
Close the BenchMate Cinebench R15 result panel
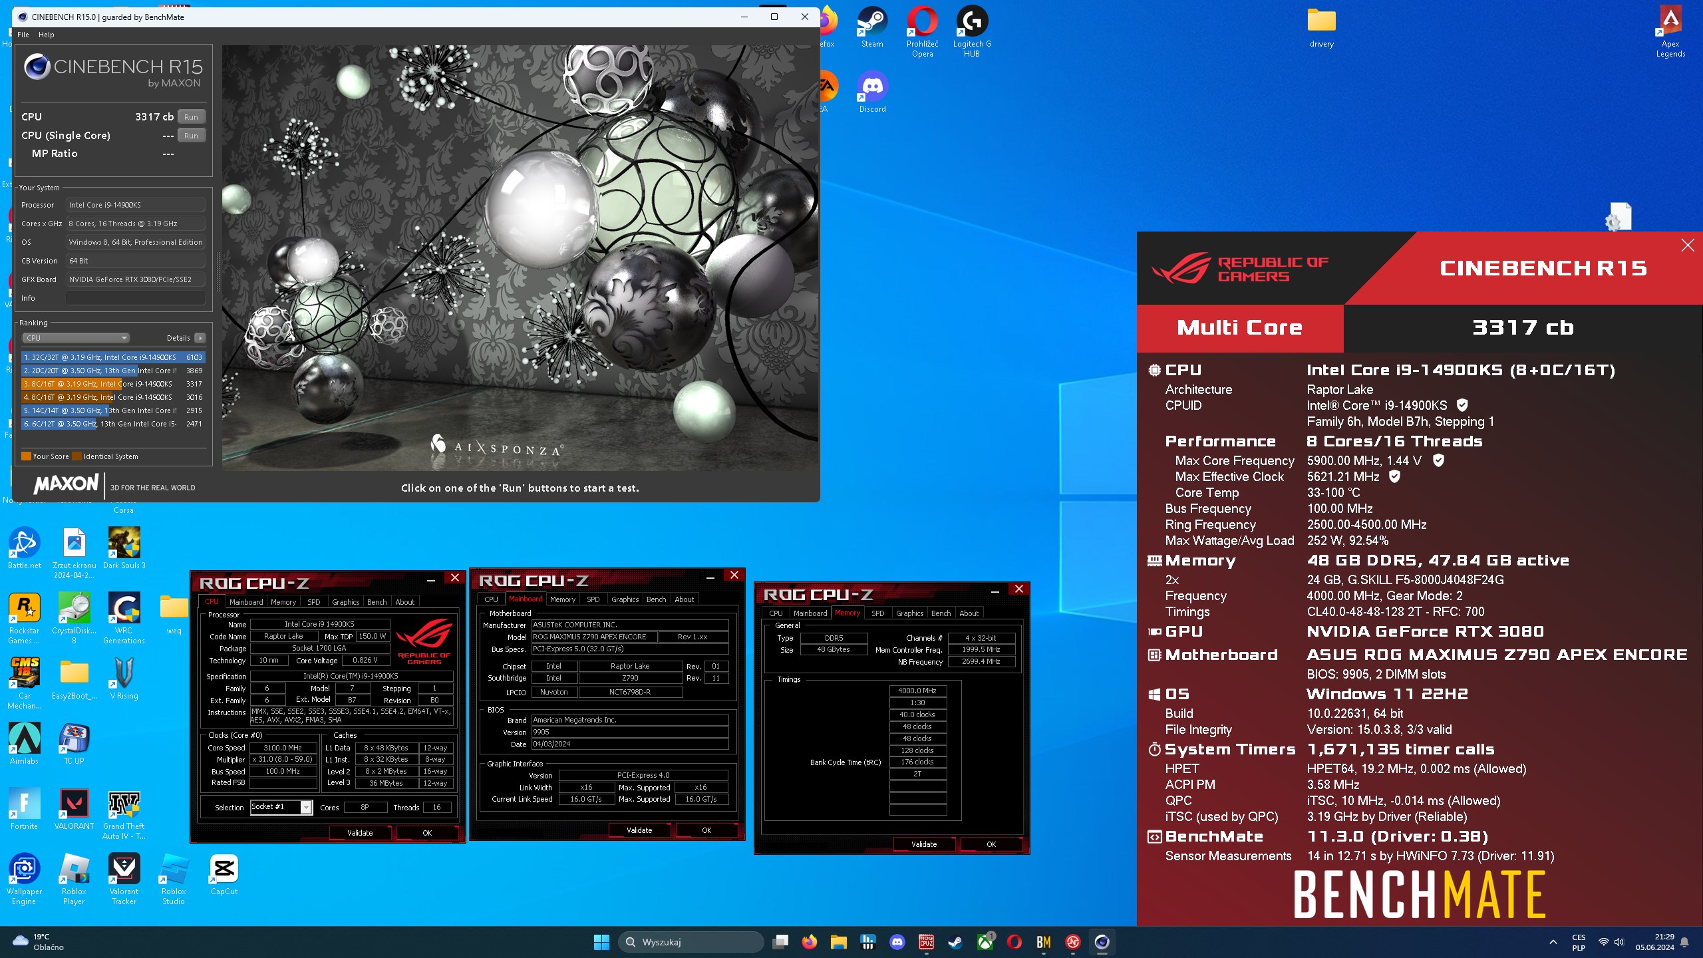pyautogui.click(x=1688, y=245)
